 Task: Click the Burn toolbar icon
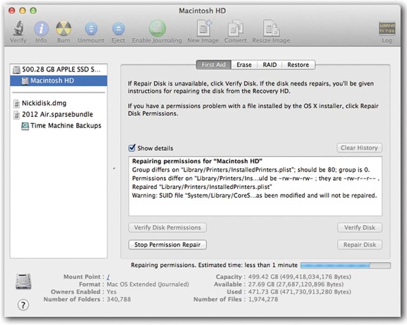[x=64, y=28]
